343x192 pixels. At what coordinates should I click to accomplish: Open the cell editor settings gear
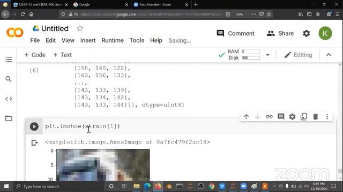click(x=292, y=117)
